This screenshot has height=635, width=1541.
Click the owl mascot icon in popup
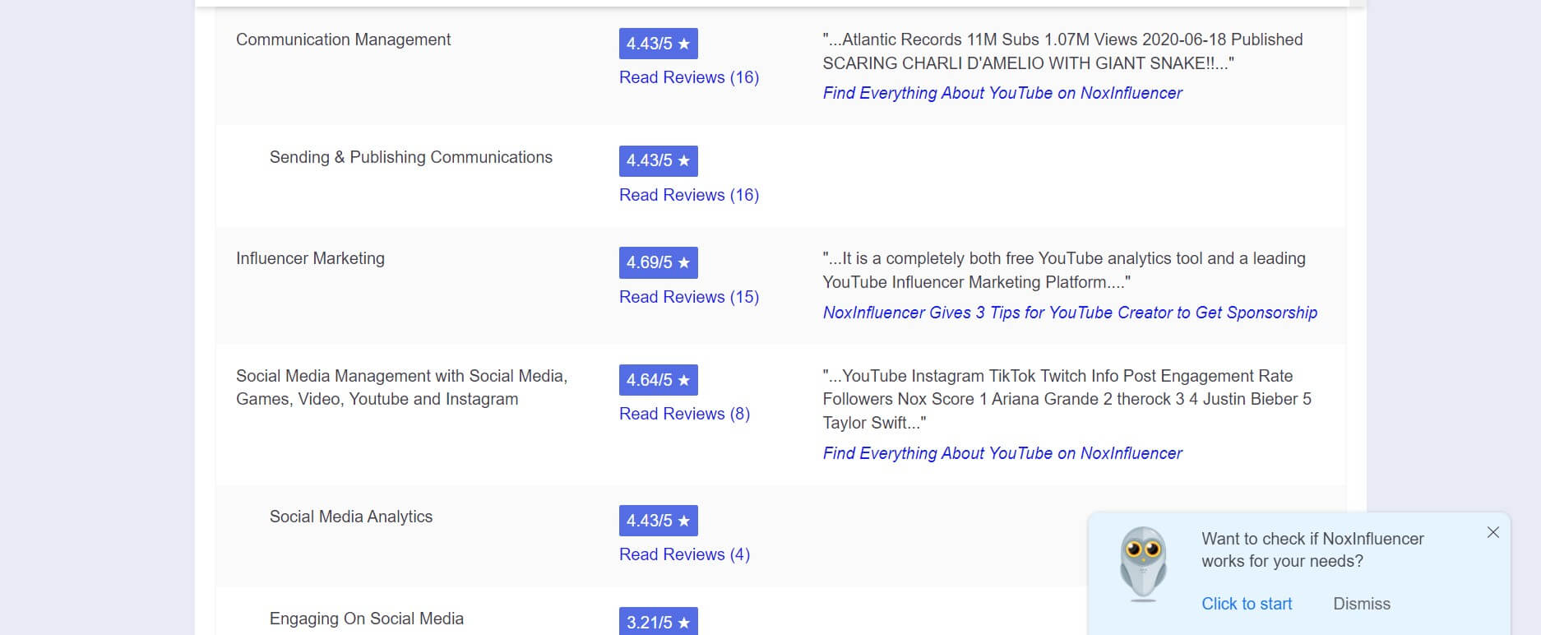(1143, 563)
